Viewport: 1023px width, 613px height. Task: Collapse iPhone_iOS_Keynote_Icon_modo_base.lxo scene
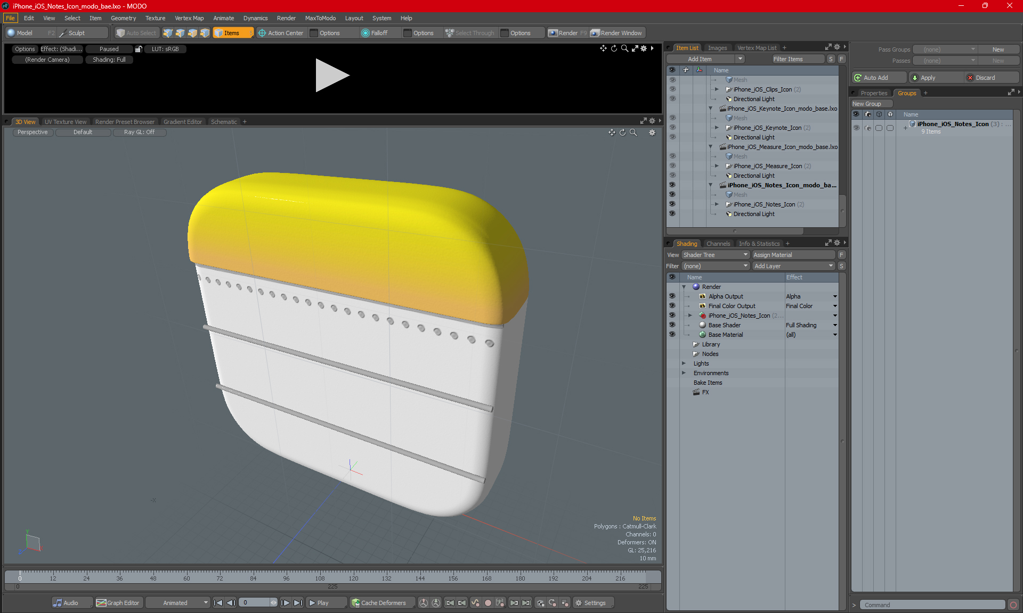click(711, 109)
